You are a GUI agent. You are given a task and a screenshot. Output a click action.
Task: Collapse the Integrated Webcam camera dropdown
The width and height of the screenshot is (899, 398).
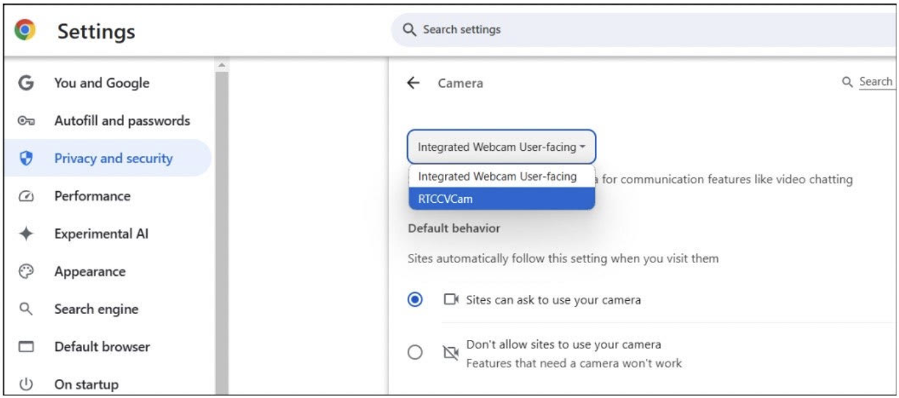point(501,147)
